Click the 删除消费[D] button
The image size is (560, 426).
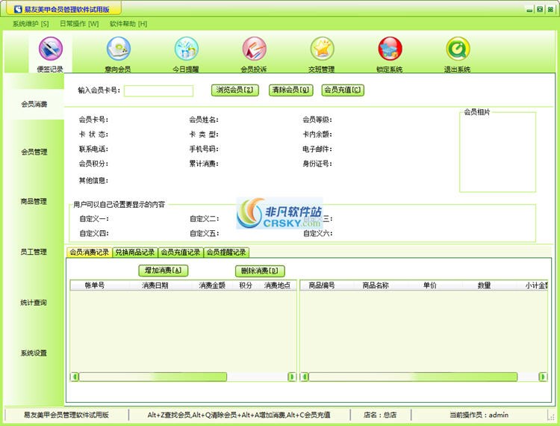(x=260, y=271)
